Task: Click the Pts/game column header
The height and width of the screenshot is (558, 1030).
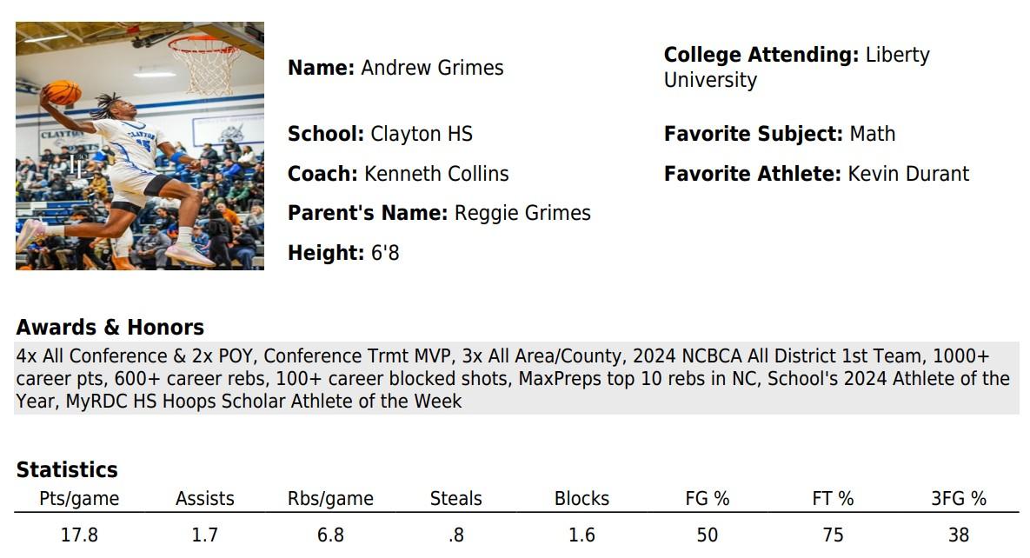Action: [x=79, y=499]
